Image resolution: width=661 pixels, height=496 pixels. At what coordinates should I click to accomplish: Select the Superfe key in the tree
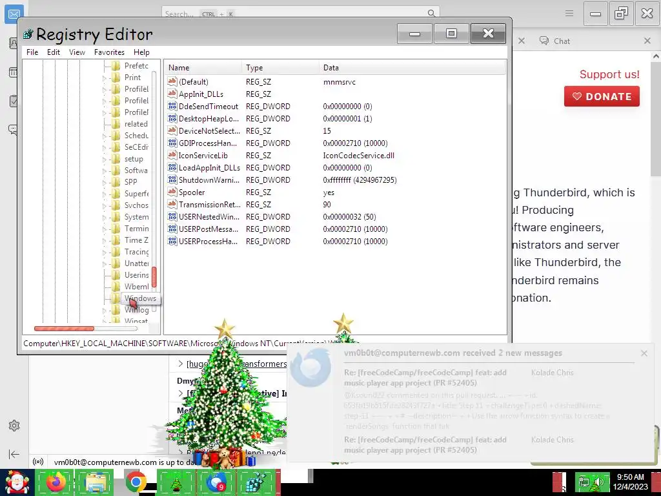pyautogui.click(x=136, y=194)
